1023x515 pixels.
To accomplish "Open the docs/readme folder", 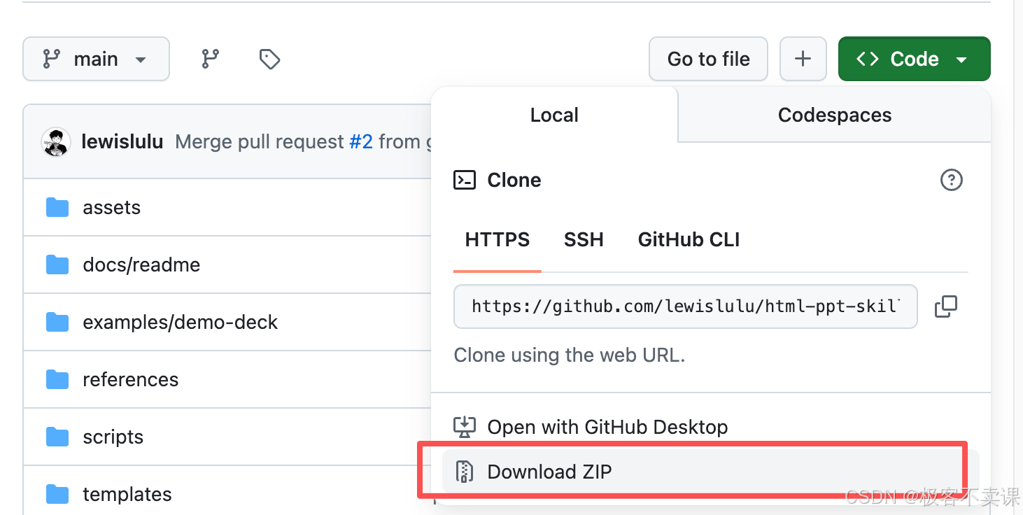I will [141, 265].
